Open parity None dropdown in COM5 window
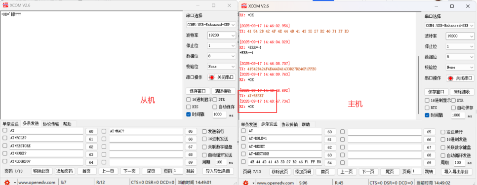 pos(221,66)
